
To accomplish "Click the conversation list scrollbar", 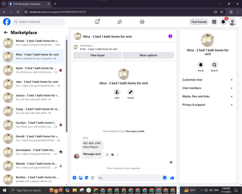I will (x=66, y=86).
